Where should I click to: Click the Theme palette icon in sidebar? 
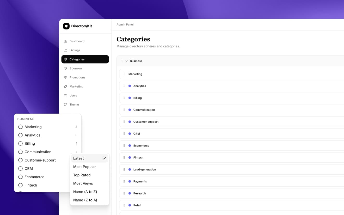66,105
